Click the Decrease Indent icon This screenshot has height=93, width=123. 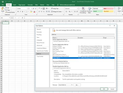47,12
